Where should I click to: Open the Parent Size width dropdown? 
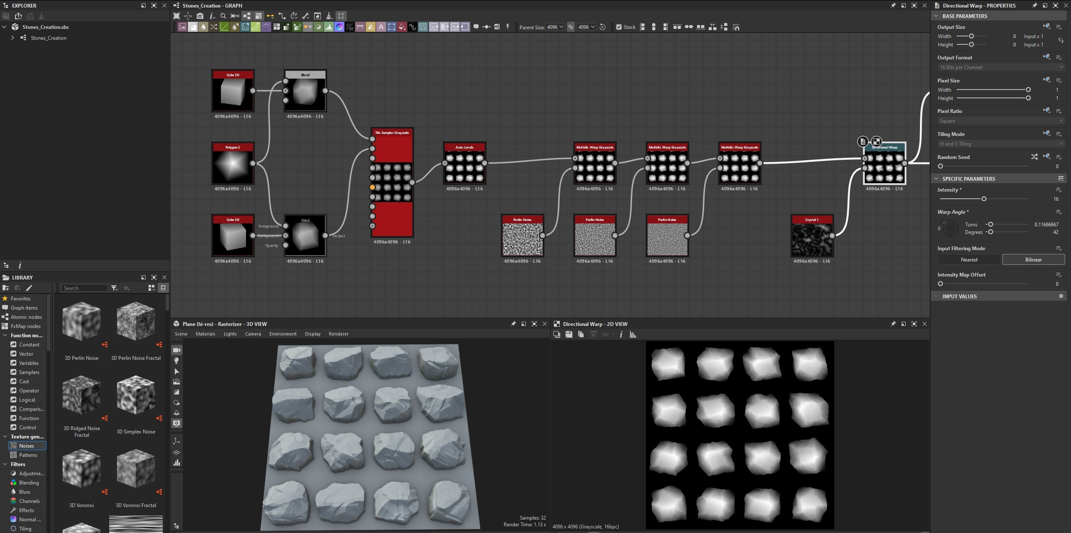point(555,27)
